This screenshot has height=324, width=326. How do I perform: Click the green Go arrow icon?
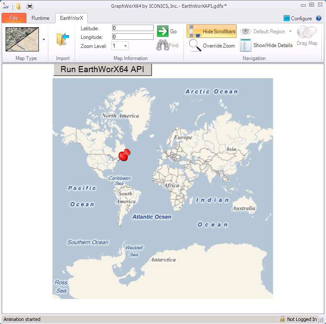click(162, 31)
